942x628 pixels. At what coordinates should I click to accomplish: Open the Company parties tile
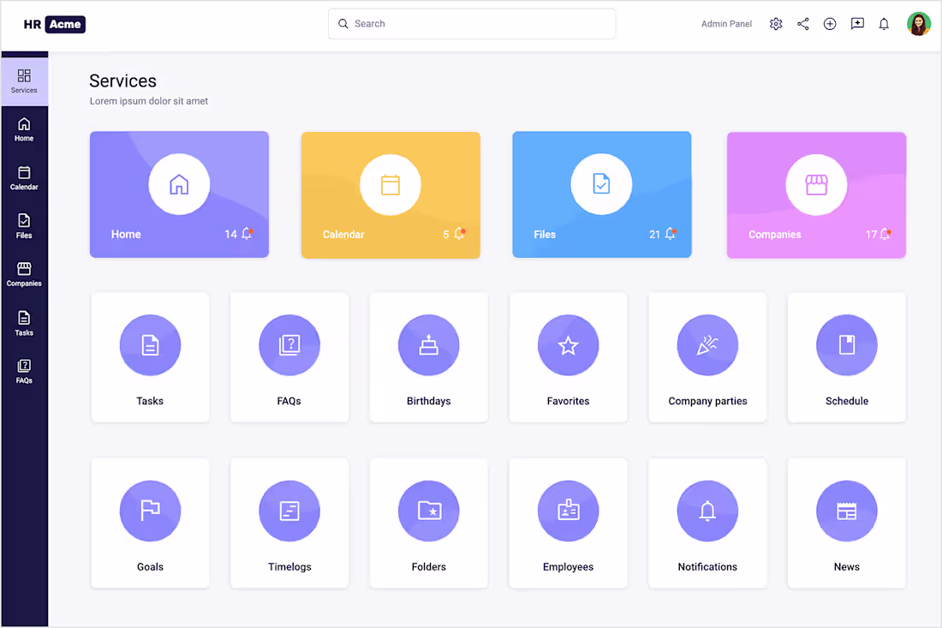[x=707, y=357]
